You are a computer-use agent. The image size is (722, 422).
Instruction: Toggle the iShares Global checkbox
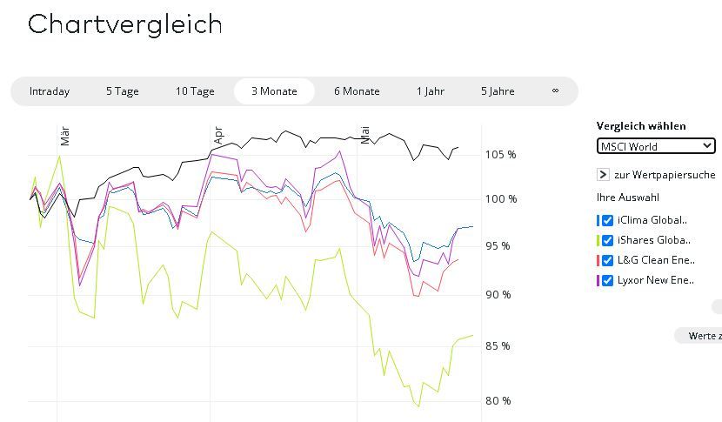608,240
